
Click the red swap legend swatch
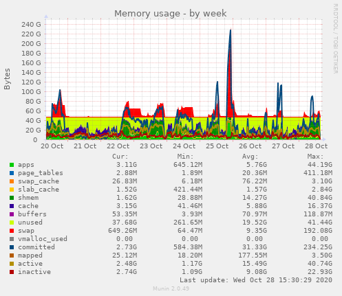12,231
